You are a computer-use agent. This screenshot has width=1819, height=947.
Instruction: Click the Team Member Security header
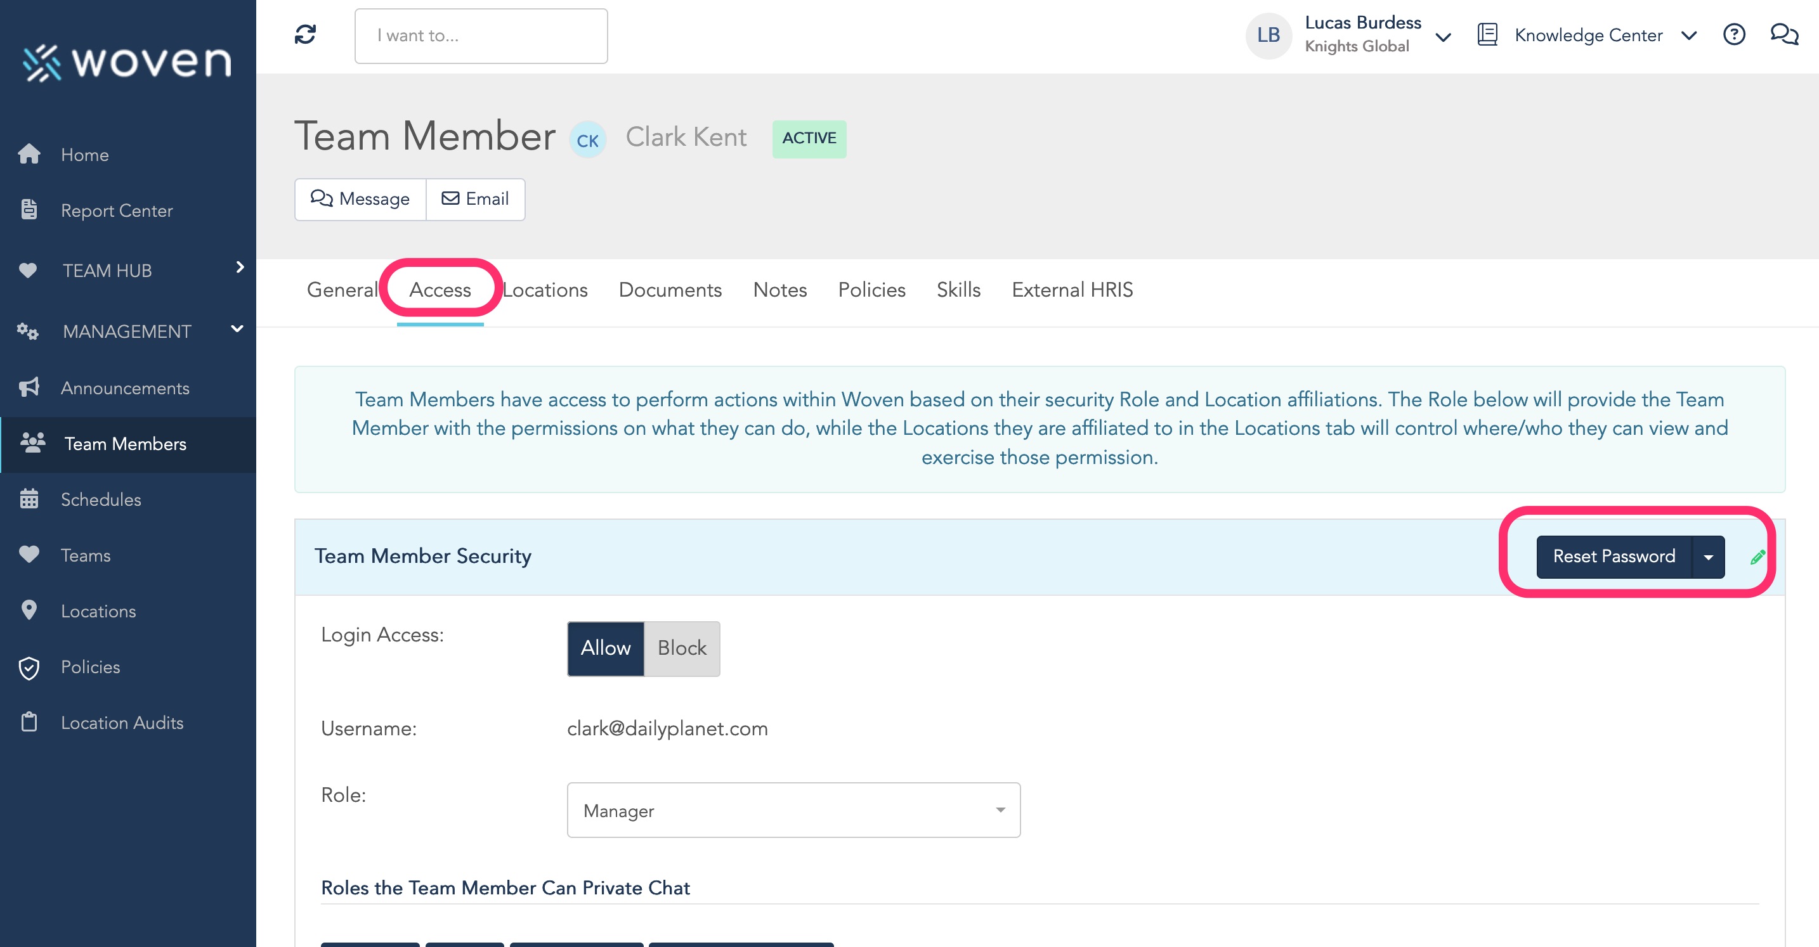pos(422,556)
